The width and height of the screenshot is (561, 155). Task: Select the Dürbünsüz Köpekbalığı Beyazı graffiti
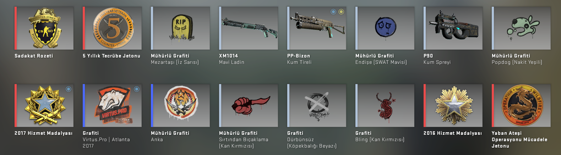(317, 106)
